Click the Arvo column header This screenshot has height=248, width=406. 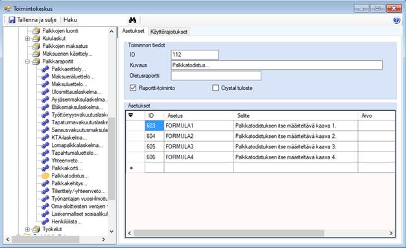point(376,116)
